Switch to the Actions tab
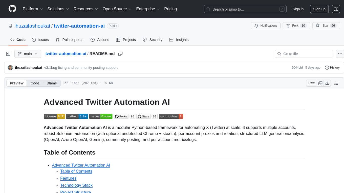This screenshot has width=344, height=193. 100,40
